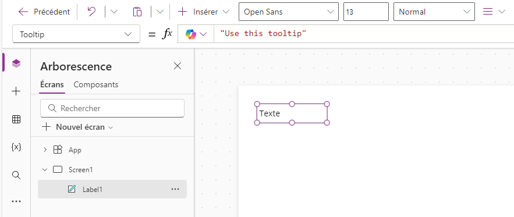Open the Variables {x} icon
Image resolution: width=514 pixels, height=217 pixels.
[x=16, y=147]
